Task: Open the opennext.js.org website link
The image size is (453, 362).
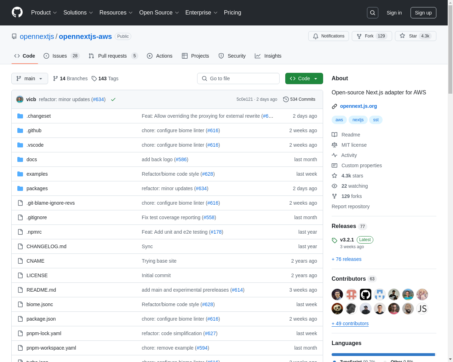Action: tap(359, 106)
